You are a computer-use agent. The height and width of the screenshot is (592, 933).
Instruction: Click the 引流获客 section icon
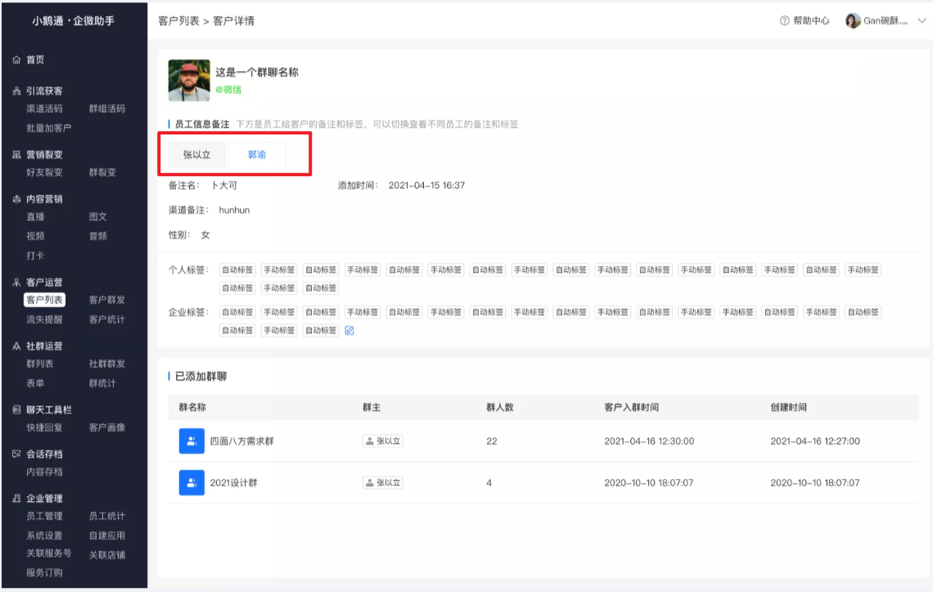[x=16, y=91]
